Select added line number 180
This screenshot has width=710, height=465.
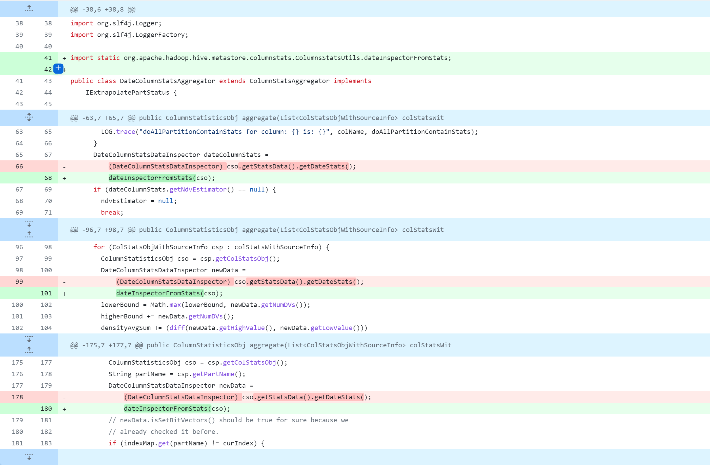pos(46,408)
